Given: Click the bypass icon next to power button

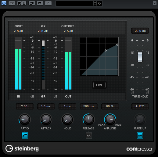Looking at the screenshot, I should click(x=12, y=3).
